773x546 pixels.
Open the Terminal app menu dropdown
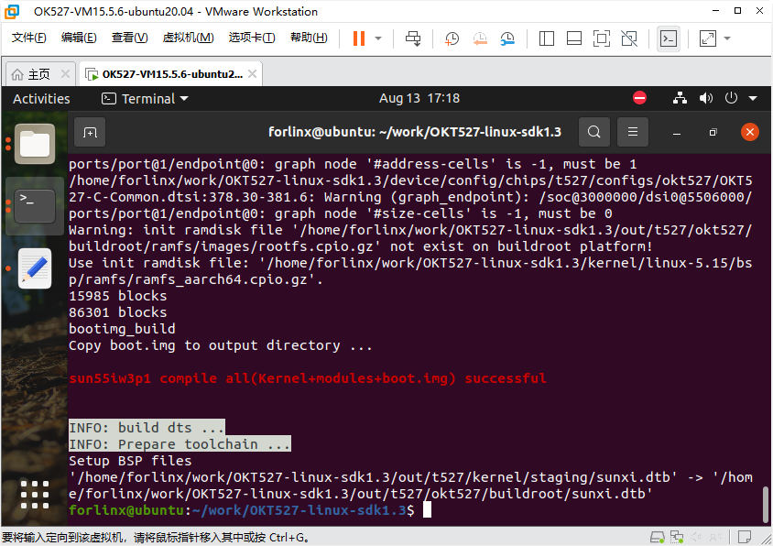146,99
